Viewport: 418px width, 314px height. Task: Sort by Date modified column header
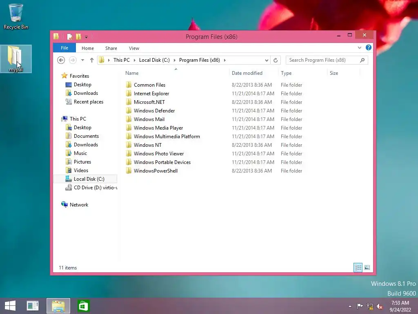click(x=247, y=73)
